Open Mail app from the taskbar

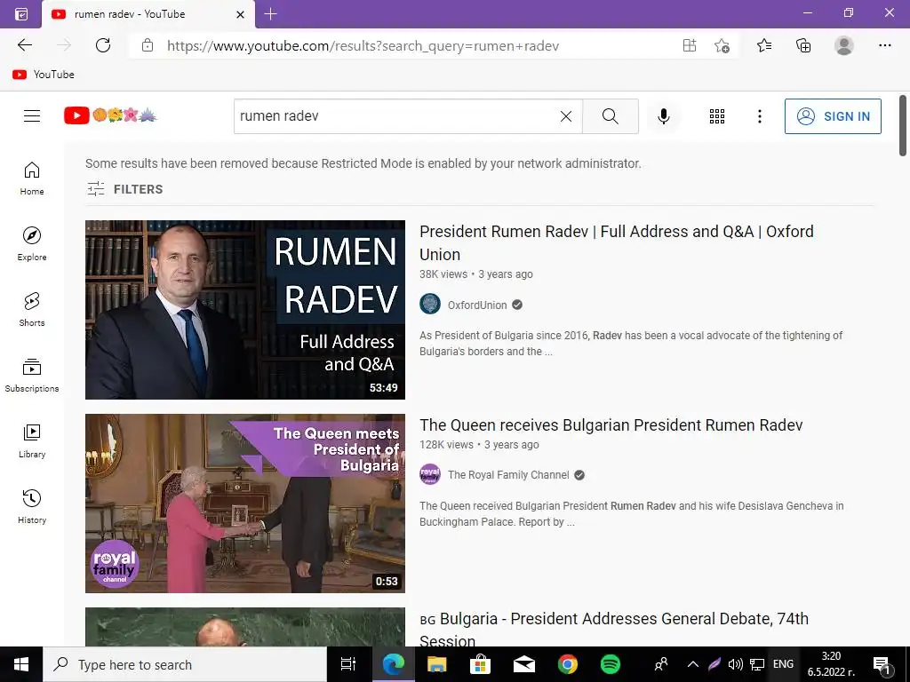click(524, 664)
